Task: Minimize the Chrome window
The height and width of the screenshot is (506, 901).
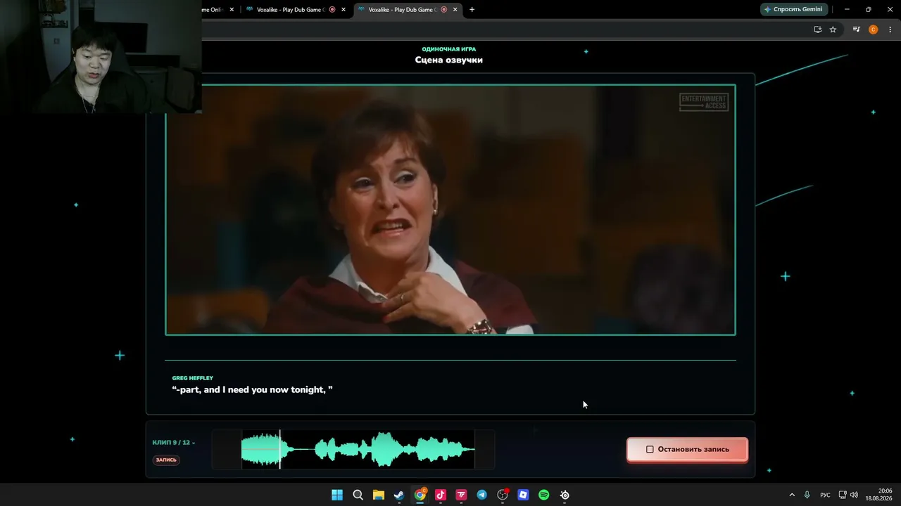Action: click(x=847, y=9)
